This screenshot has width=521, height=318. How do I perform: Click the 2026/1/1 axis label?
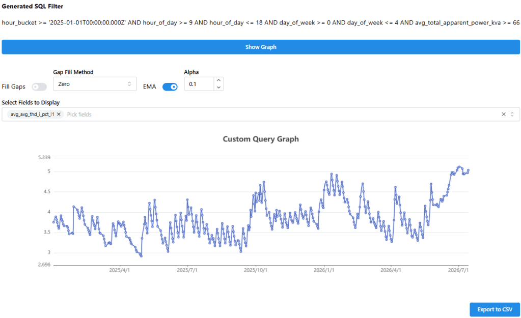click(x=324, y=270)
